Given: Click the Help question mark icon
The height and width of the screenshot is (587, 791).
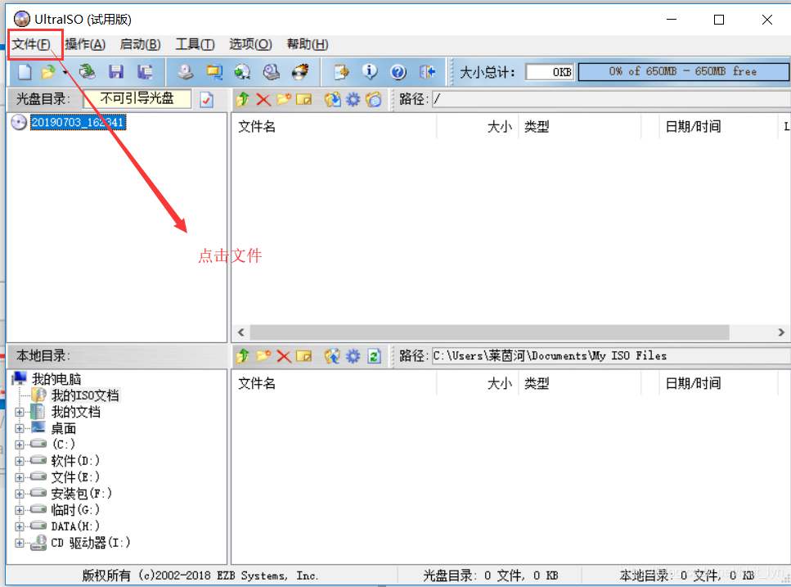Looking at the screenshot, I should pos(398,72).
